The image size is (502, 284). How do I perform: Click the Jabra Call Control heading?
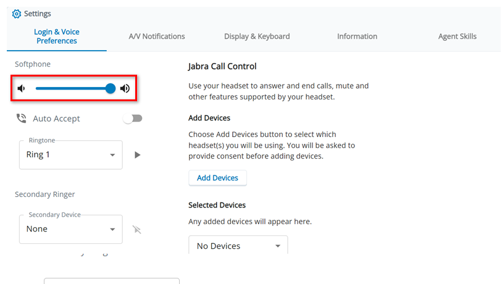pos(222,66)
